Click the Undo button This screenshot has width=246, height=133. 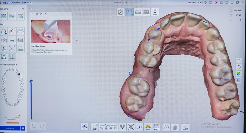click(x=34, y=126)
